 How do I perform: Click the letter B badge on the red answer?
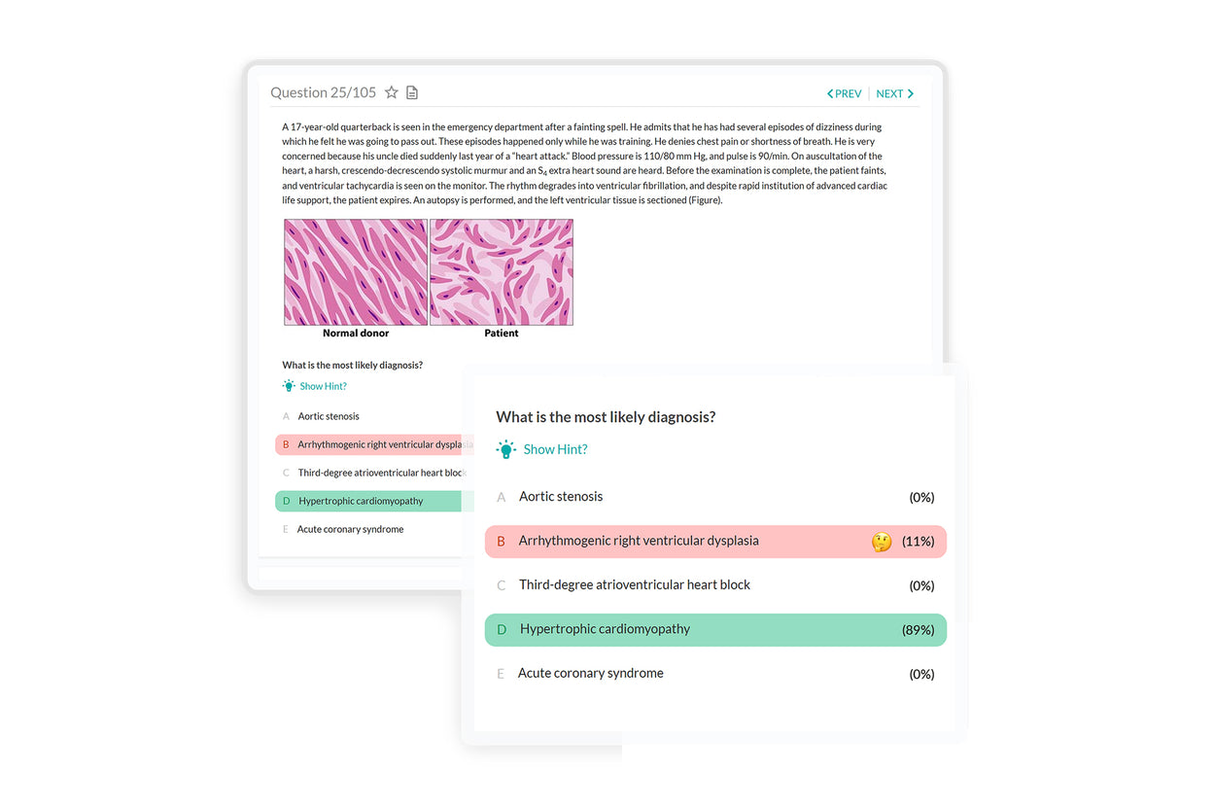click(501, 542)
